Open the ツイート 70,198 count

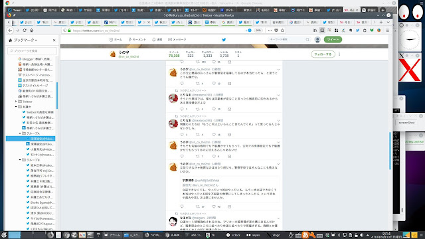coord(174,54)
